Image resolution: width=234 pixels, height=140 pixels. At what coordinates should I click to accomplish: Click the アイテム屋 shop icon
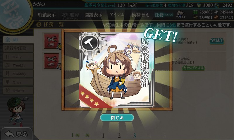click(x=181, y=15)
